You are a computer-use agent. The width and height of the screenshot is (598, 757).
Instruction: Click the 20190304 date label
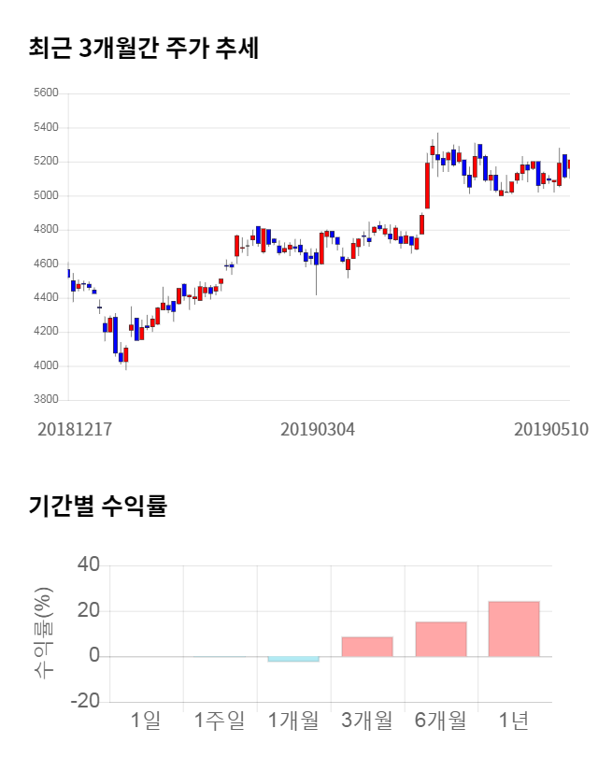click(318, 430)
